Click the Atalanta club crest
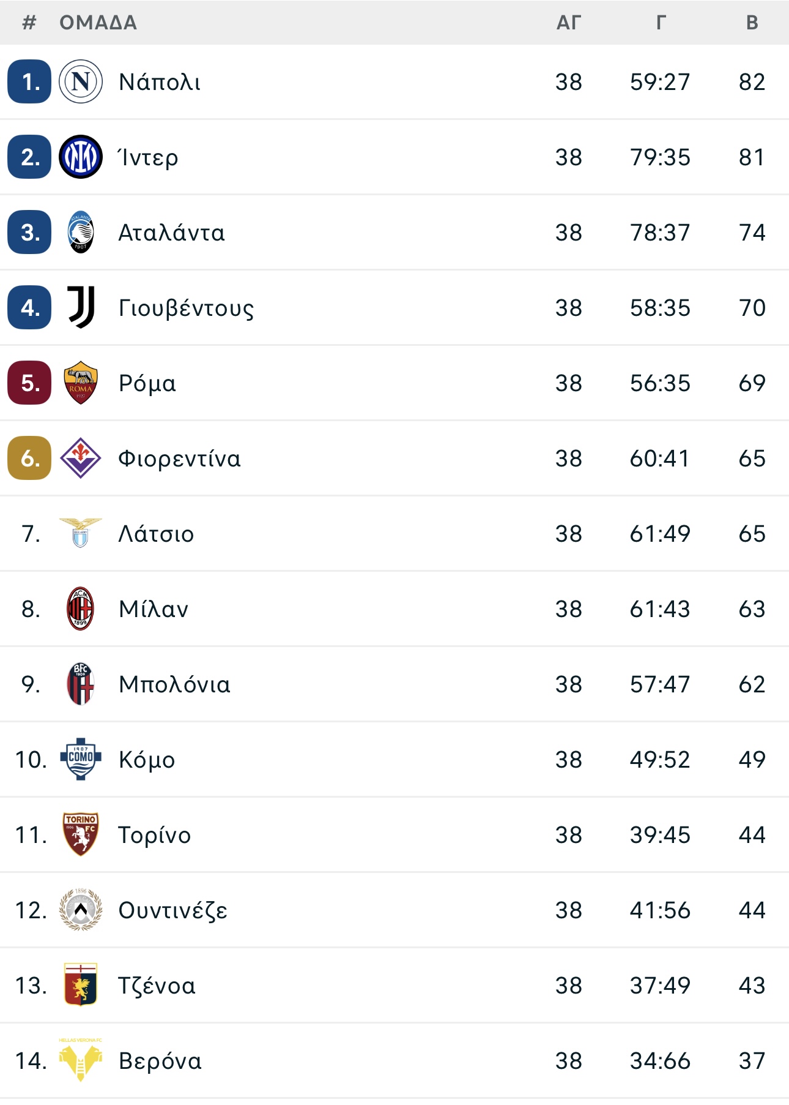This screenshot has height=1105, width=789. click(x=81, y=232)
